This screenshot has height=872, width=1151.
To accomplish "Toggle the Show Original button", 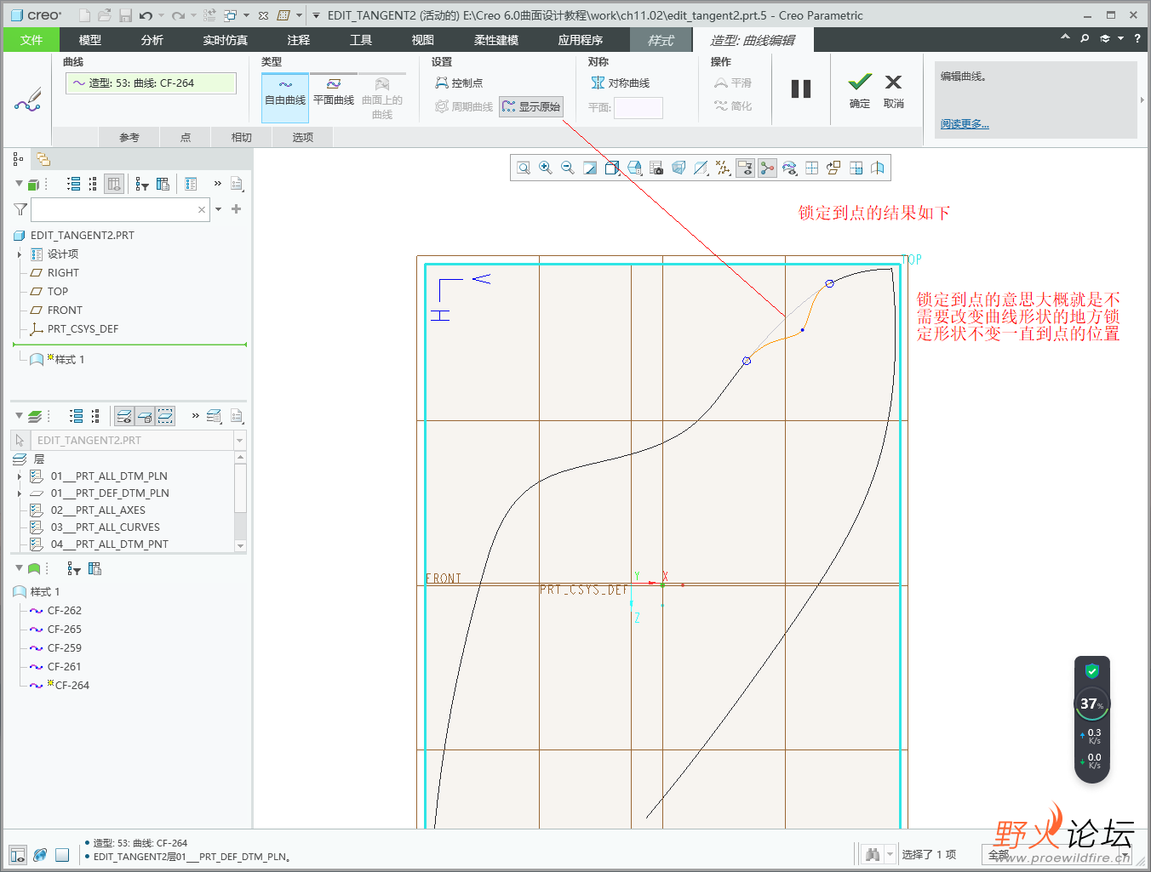I will 531,106.
